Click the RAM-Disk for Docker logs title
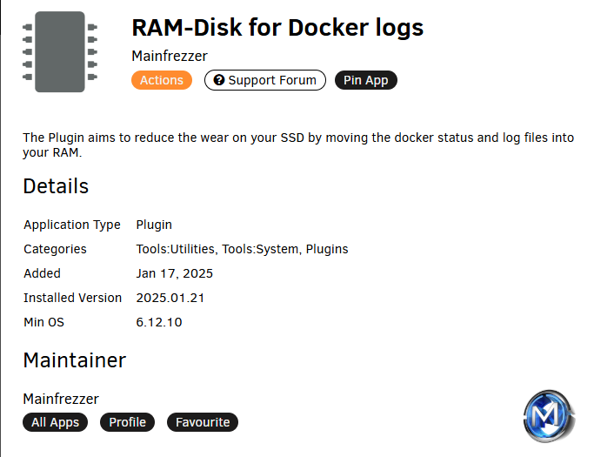Image resolution: width=594 pixels, height=457 pixels. click(x=277, y=28)
